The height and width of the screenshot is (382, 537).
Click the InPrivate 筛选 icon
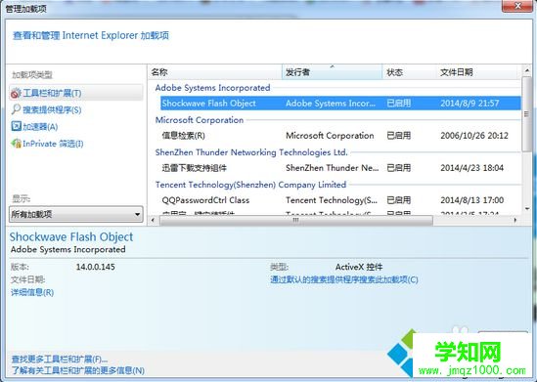tap(16, 144)
